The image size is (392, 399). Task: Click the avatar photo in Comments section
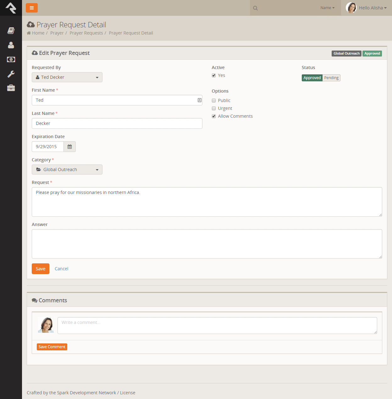click(46, 325)
